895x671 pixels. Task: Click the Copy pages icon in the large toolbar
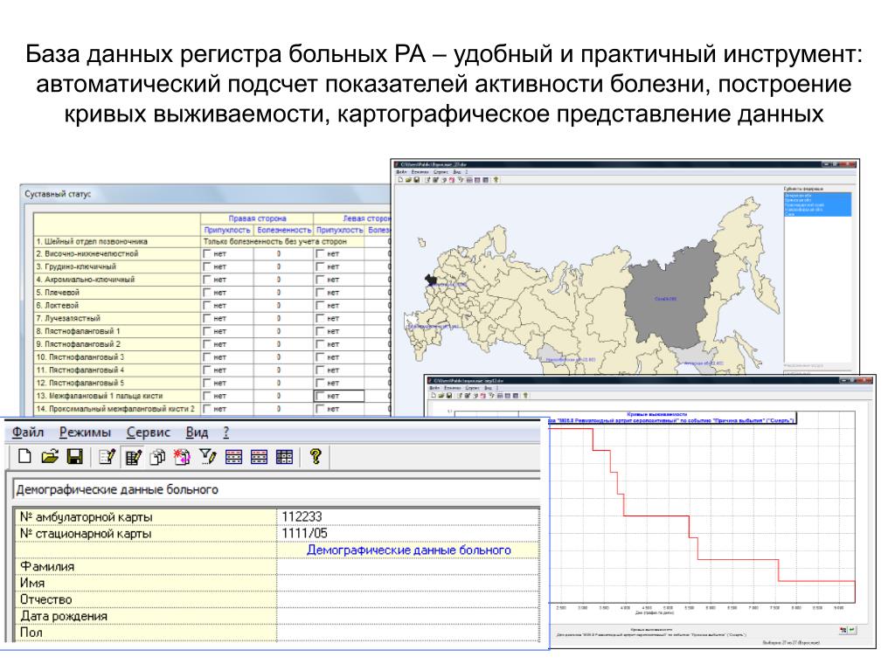[x=157, y=456]
